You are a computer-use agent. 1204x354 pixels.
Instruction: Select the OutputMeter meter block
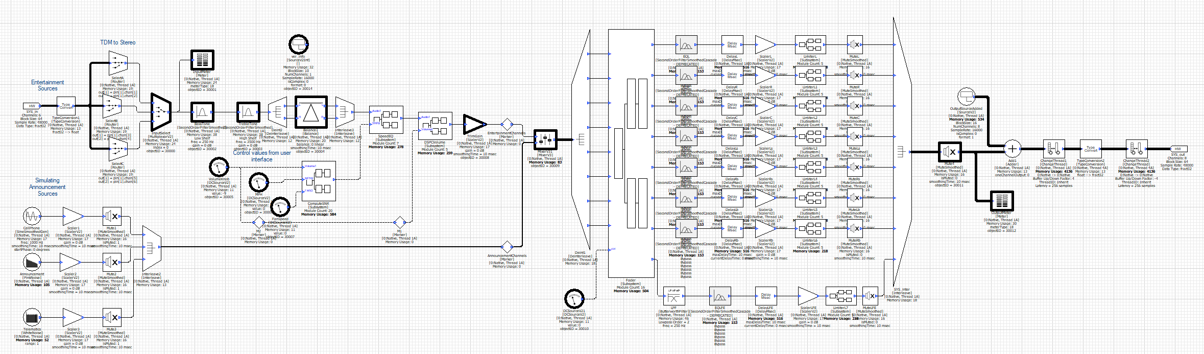point(1001,201)
